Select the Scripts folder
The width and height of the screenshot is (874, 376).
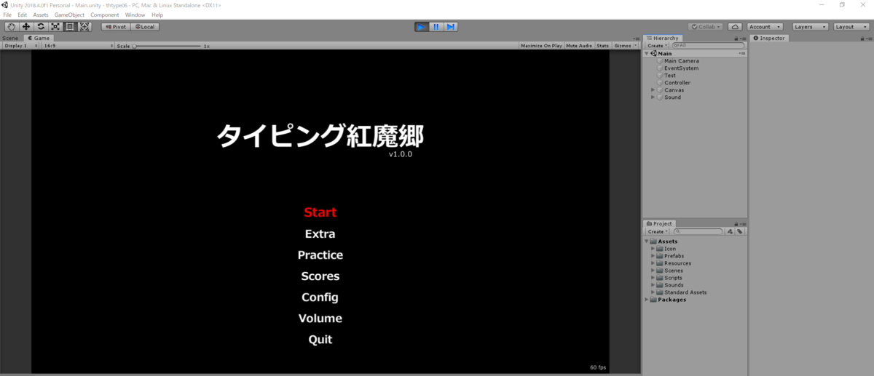coord(669,278)
